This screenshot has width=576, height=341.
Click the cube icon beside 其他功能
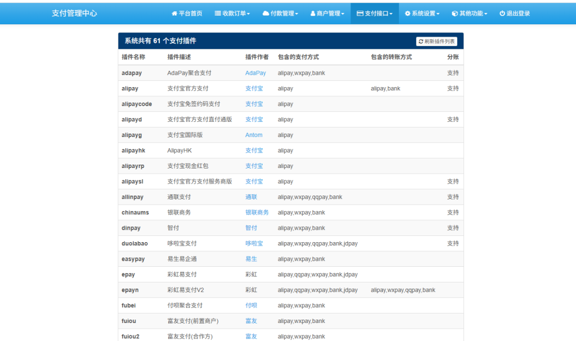(454, 13)
